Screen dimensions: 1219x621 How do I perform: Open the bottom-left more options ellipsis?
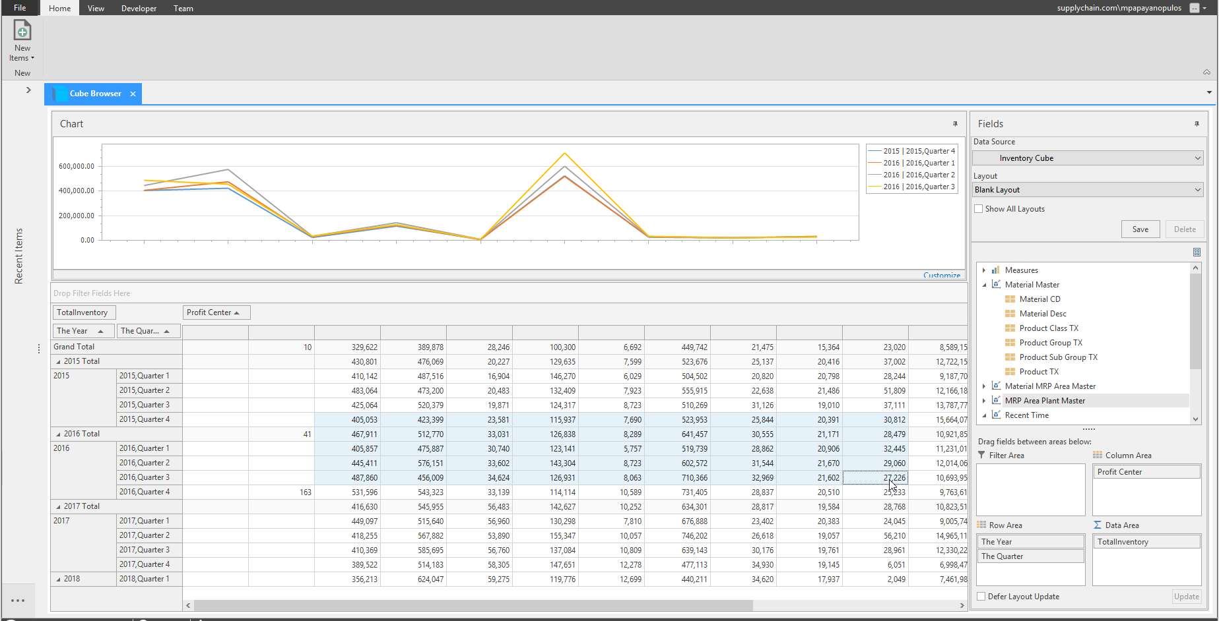(18, 601)
